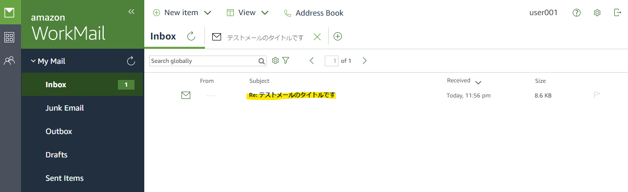Expand the New item dropdown arrow

(x=207, y=13)
